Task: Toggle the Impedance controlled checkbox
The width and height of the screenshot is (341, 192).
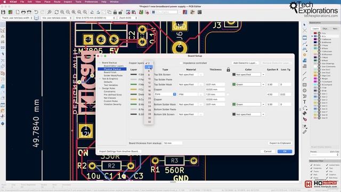Action: coord(181,63)
